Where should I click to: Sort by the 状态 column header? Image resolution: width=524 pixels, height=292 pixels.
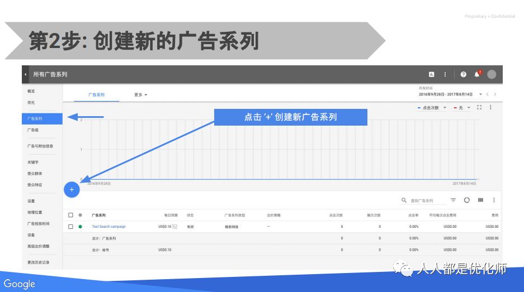[190, 216]
